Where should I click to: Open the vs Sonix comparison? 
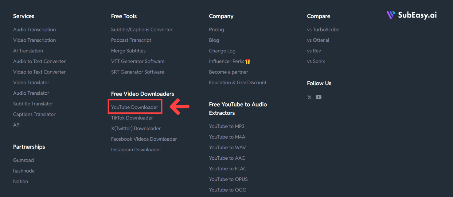316,61
